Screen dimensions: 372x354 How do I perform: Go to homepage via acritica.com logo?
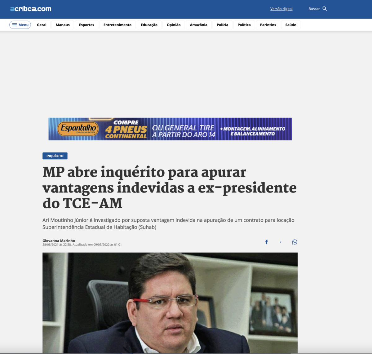point(31,9)
